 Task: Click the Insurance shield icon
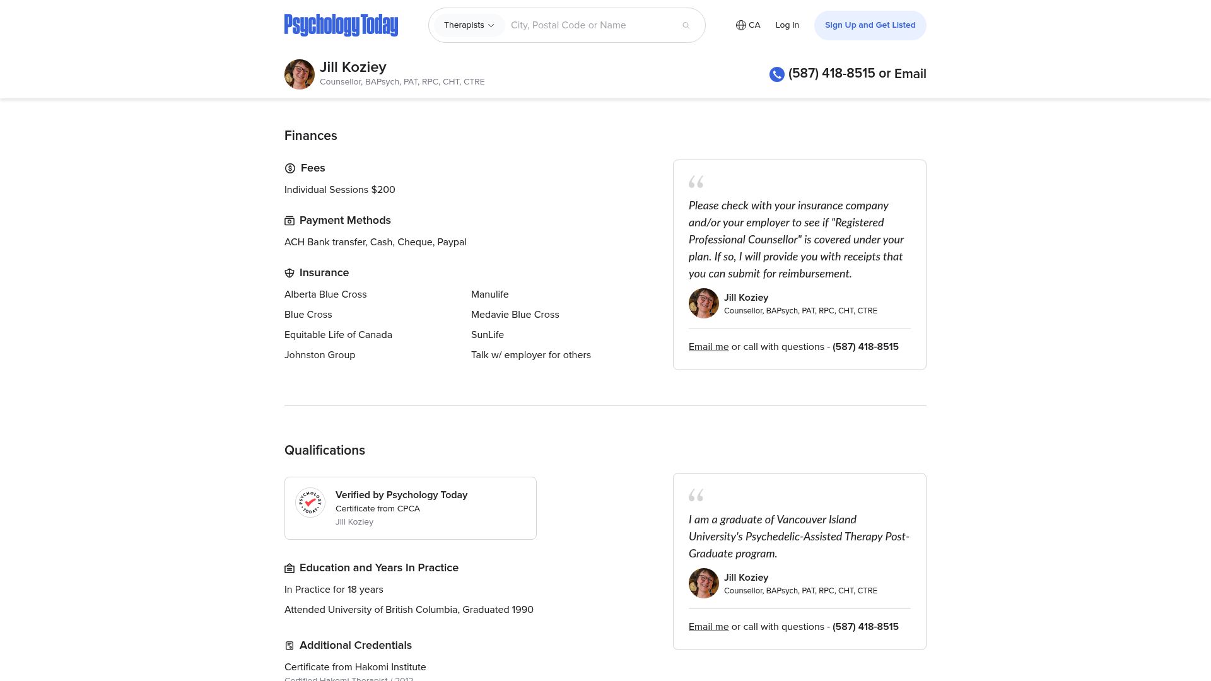(290, 273)
